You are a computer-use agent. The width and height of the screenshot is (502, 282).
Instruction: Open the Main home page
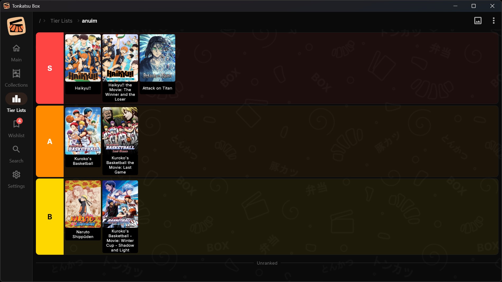pos(16,53)
